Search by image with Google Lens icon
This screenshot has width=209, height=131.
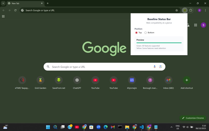(x=161, y=67)
